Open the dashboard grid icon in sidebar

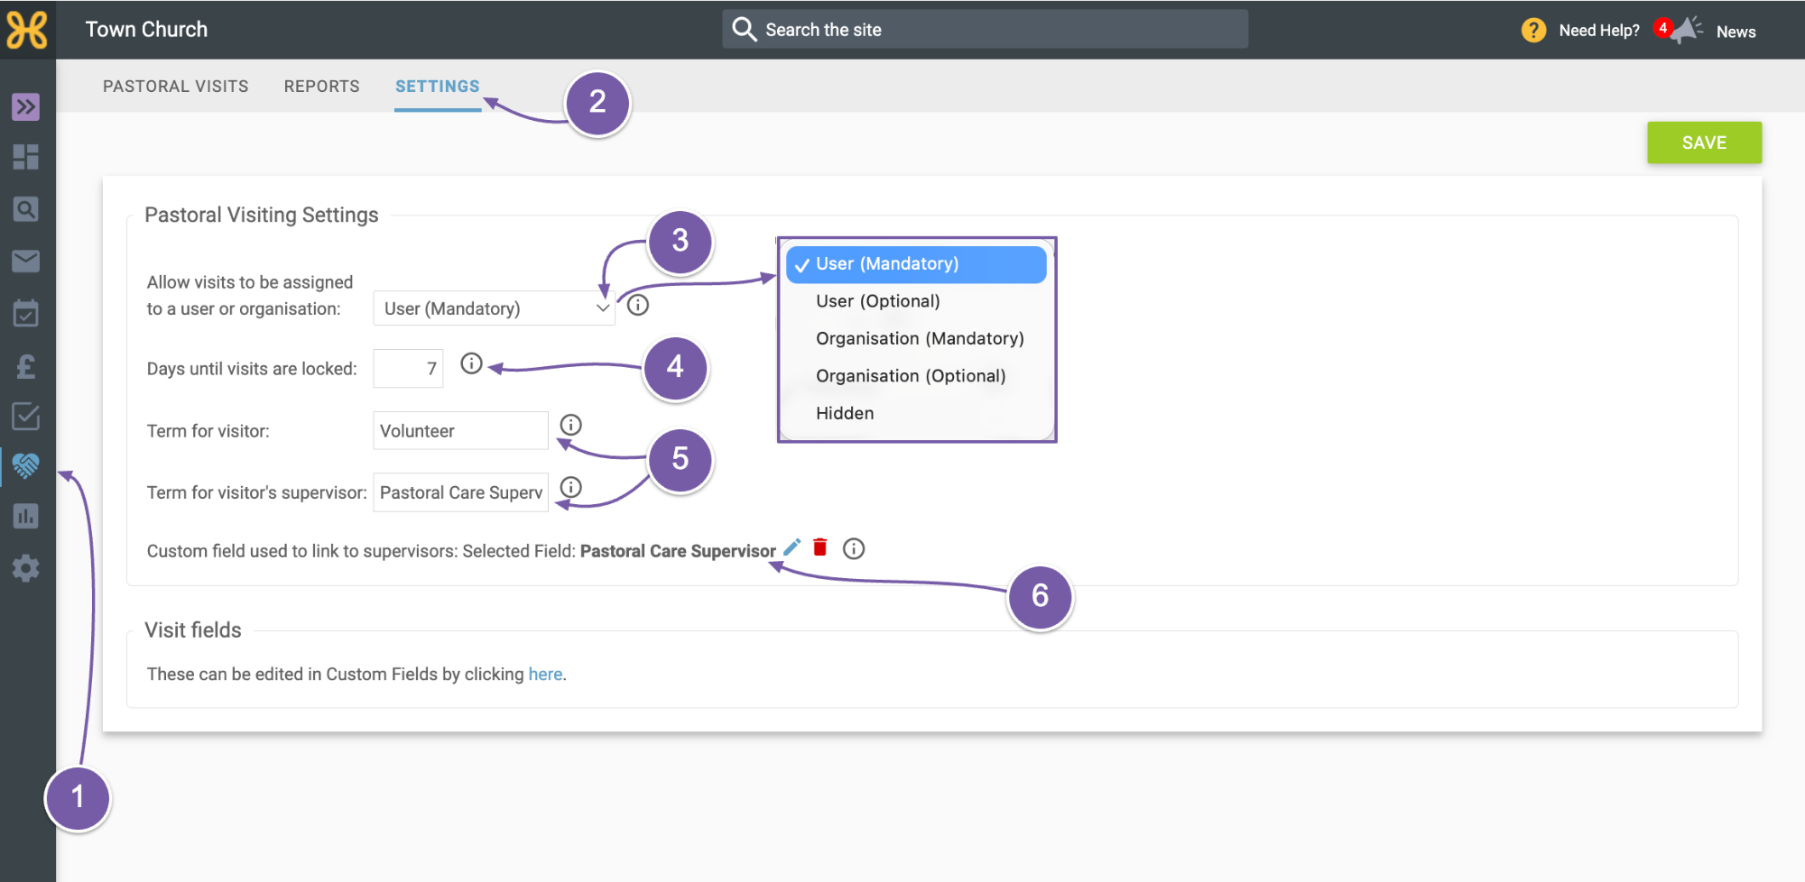click(26, 157)
